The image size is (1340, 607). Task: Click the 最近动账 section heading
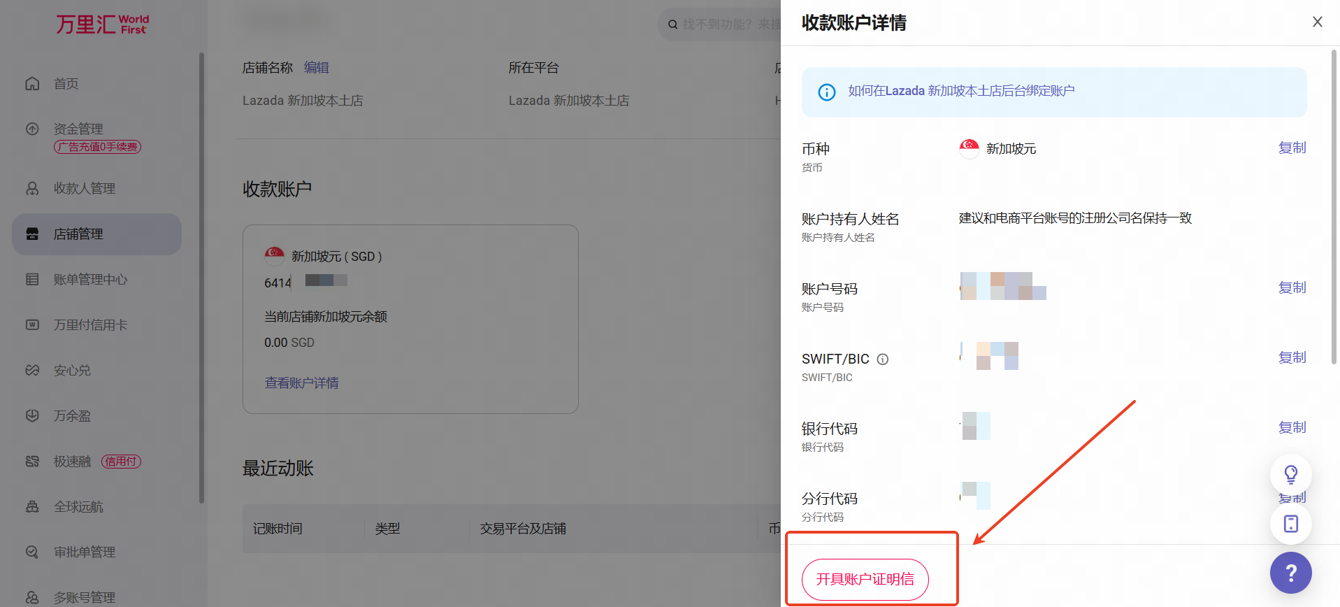pos(278,469)
